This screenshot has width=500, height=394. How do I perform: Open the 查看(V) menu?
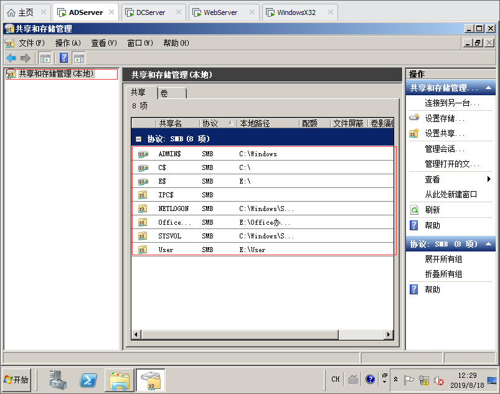(x=104, y=43)
